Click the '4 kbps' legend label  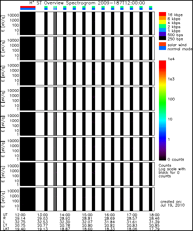pos(174,23)
